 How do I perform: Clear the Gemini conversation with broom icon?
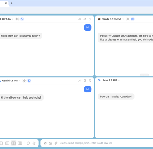click(85, 81)
